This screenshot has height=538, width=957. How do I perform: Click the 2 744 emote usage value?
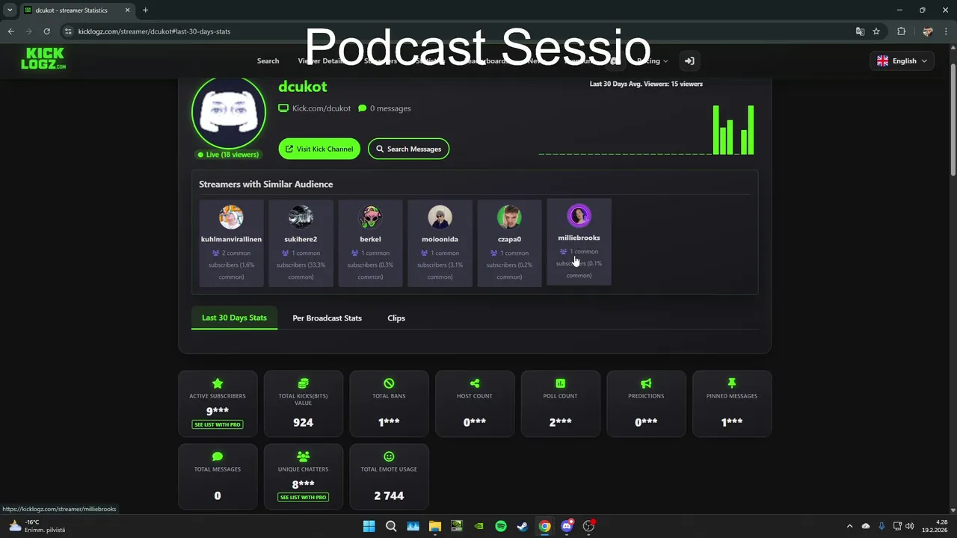point(389,495)
